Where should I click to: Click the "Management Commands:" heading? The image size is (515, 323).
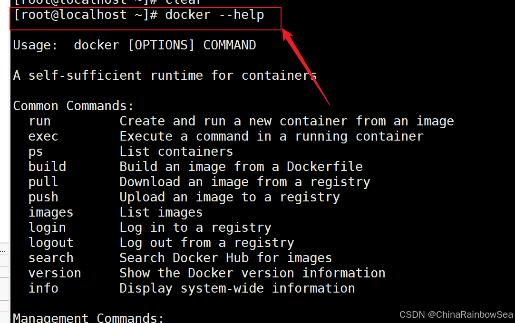point(88,318)
